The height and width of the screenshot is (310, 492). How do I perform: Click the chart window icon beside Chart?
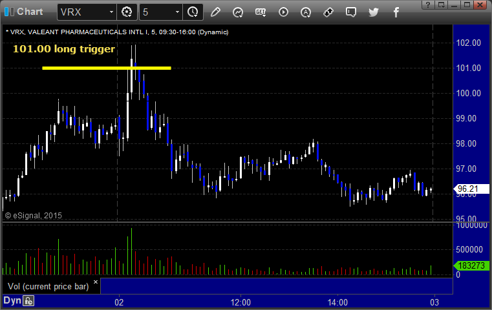9,12
